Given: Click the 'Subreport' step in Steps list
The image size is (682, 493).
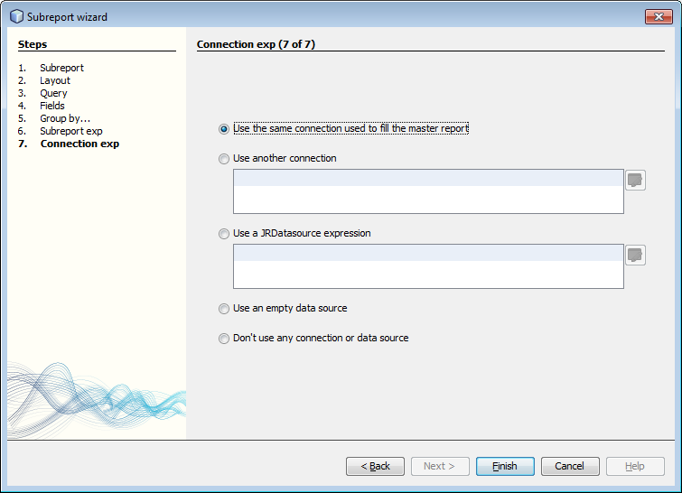Looking at the screenshot, I should [x=61, y=68].
